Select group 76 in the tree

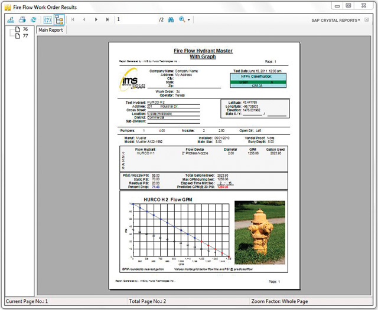25,29
